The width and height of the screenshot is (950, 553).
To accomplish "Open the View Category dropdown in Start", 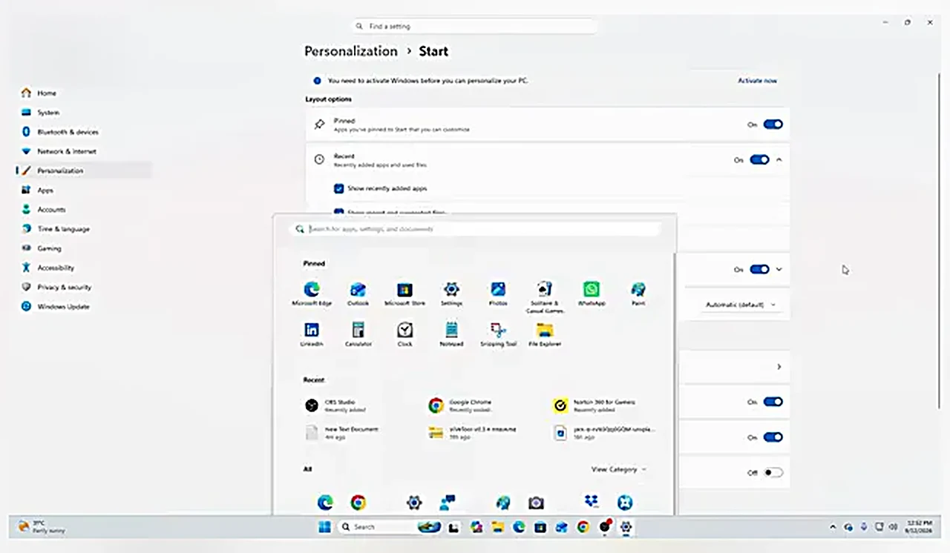I will [618, 469].
